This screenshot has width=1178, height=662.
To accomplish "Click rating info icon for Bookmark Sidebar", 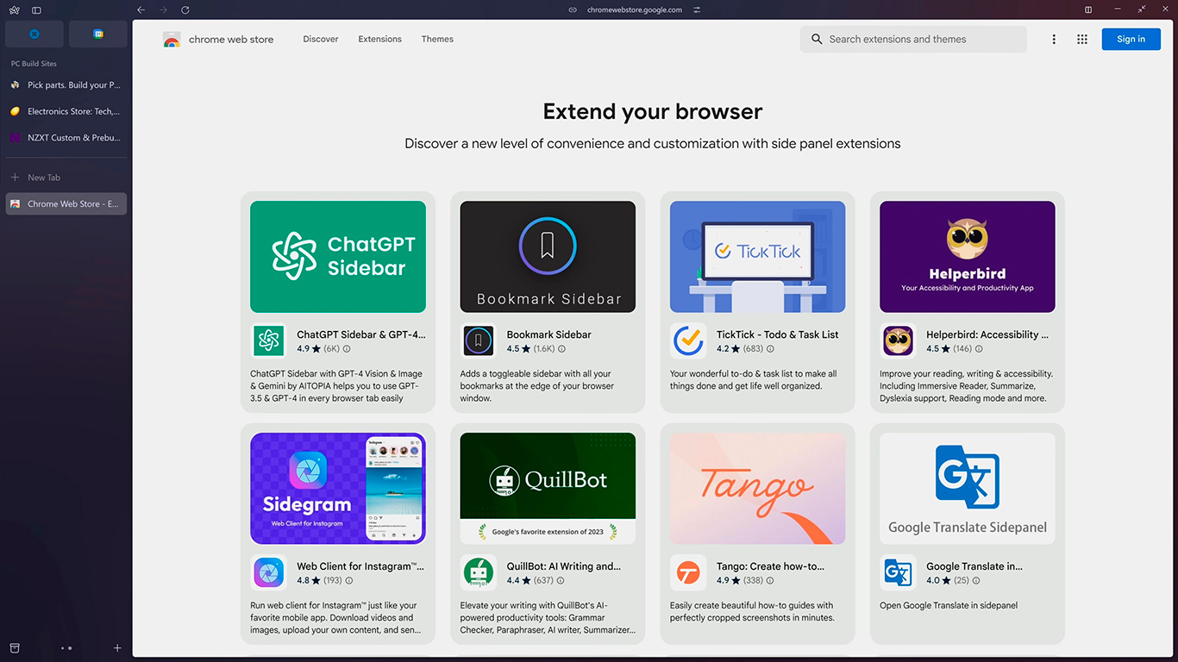I will point(561,349).
